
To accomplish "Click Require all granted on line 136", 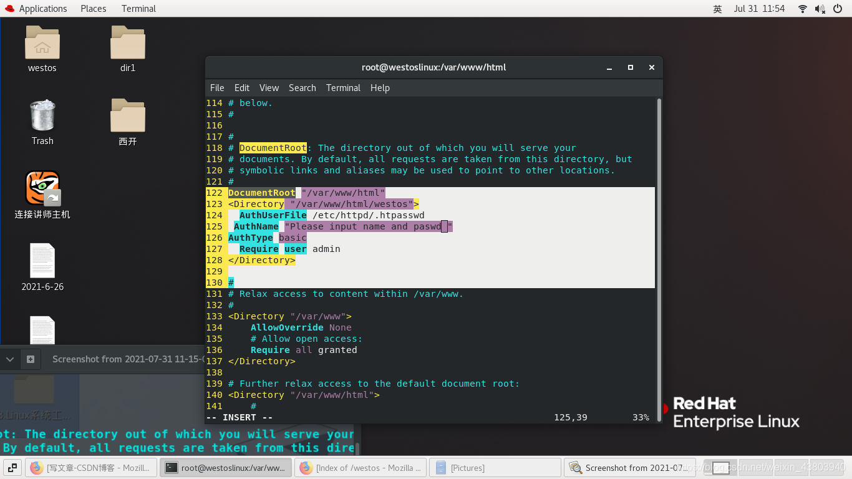I will [x=304, y=350].
